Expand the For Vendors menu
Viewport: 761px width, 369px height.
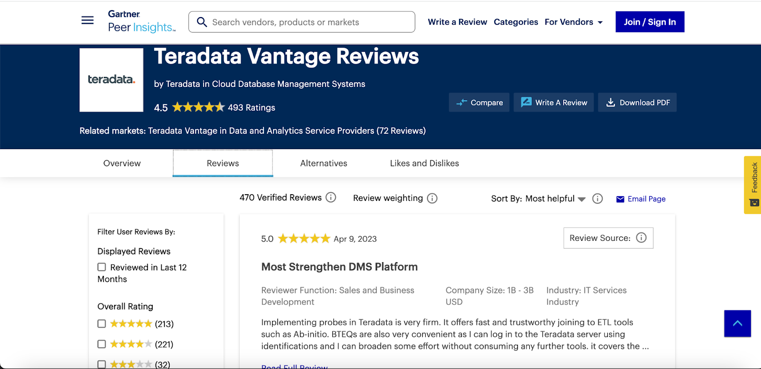(x=574, y=22)
